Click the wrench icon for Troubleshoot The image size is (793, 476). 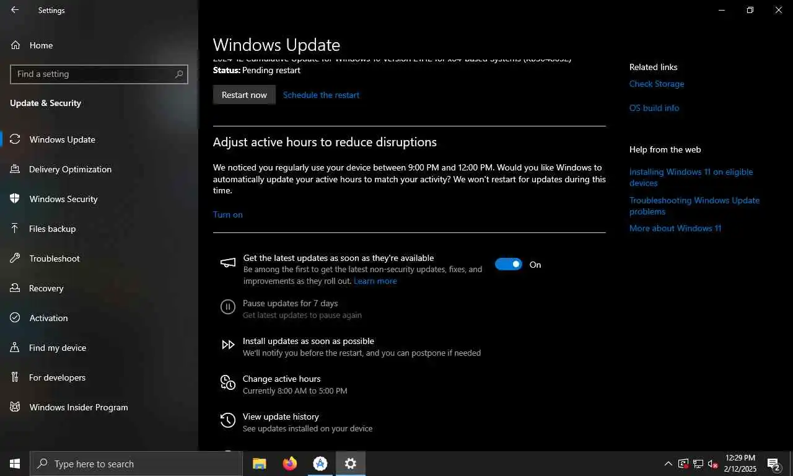point(15,258)
